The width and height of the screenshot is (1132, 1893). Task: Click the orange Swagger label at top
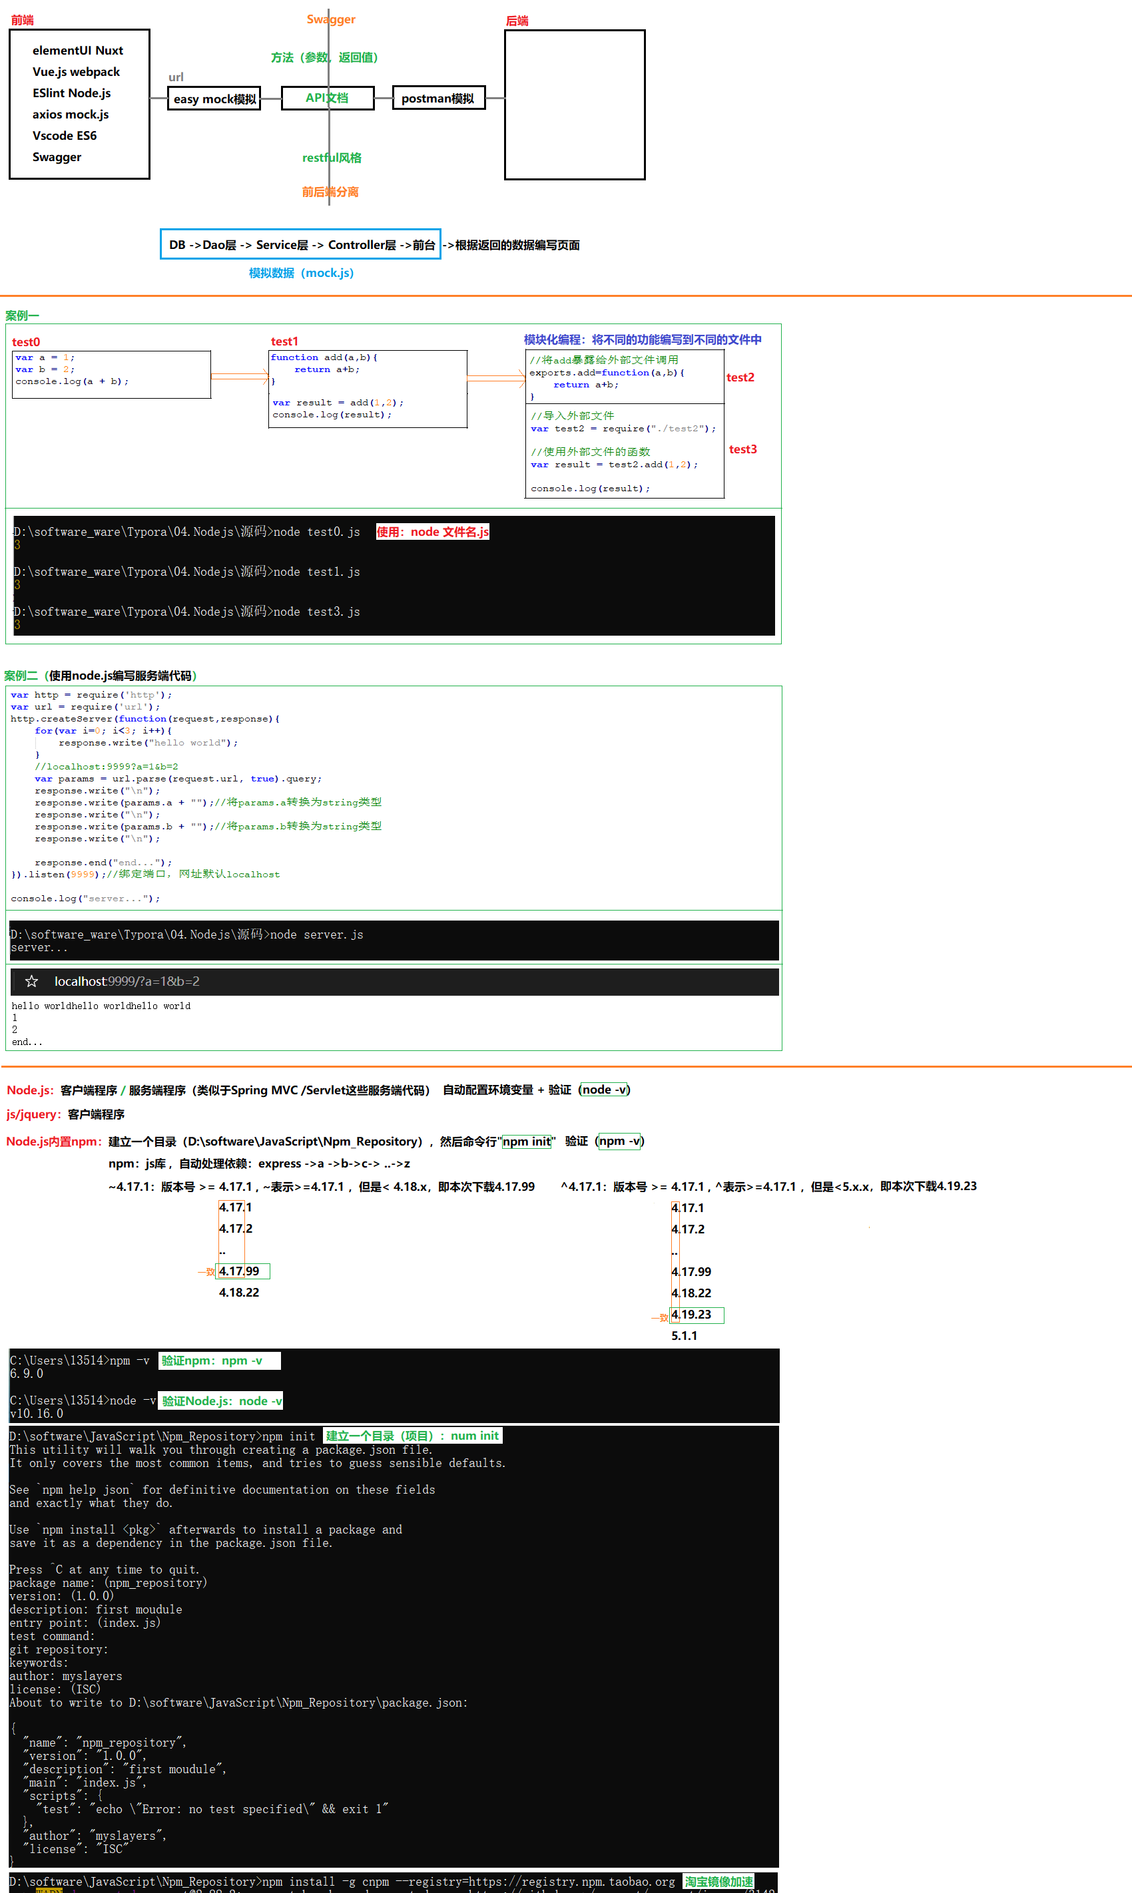[x=330, y=19]
